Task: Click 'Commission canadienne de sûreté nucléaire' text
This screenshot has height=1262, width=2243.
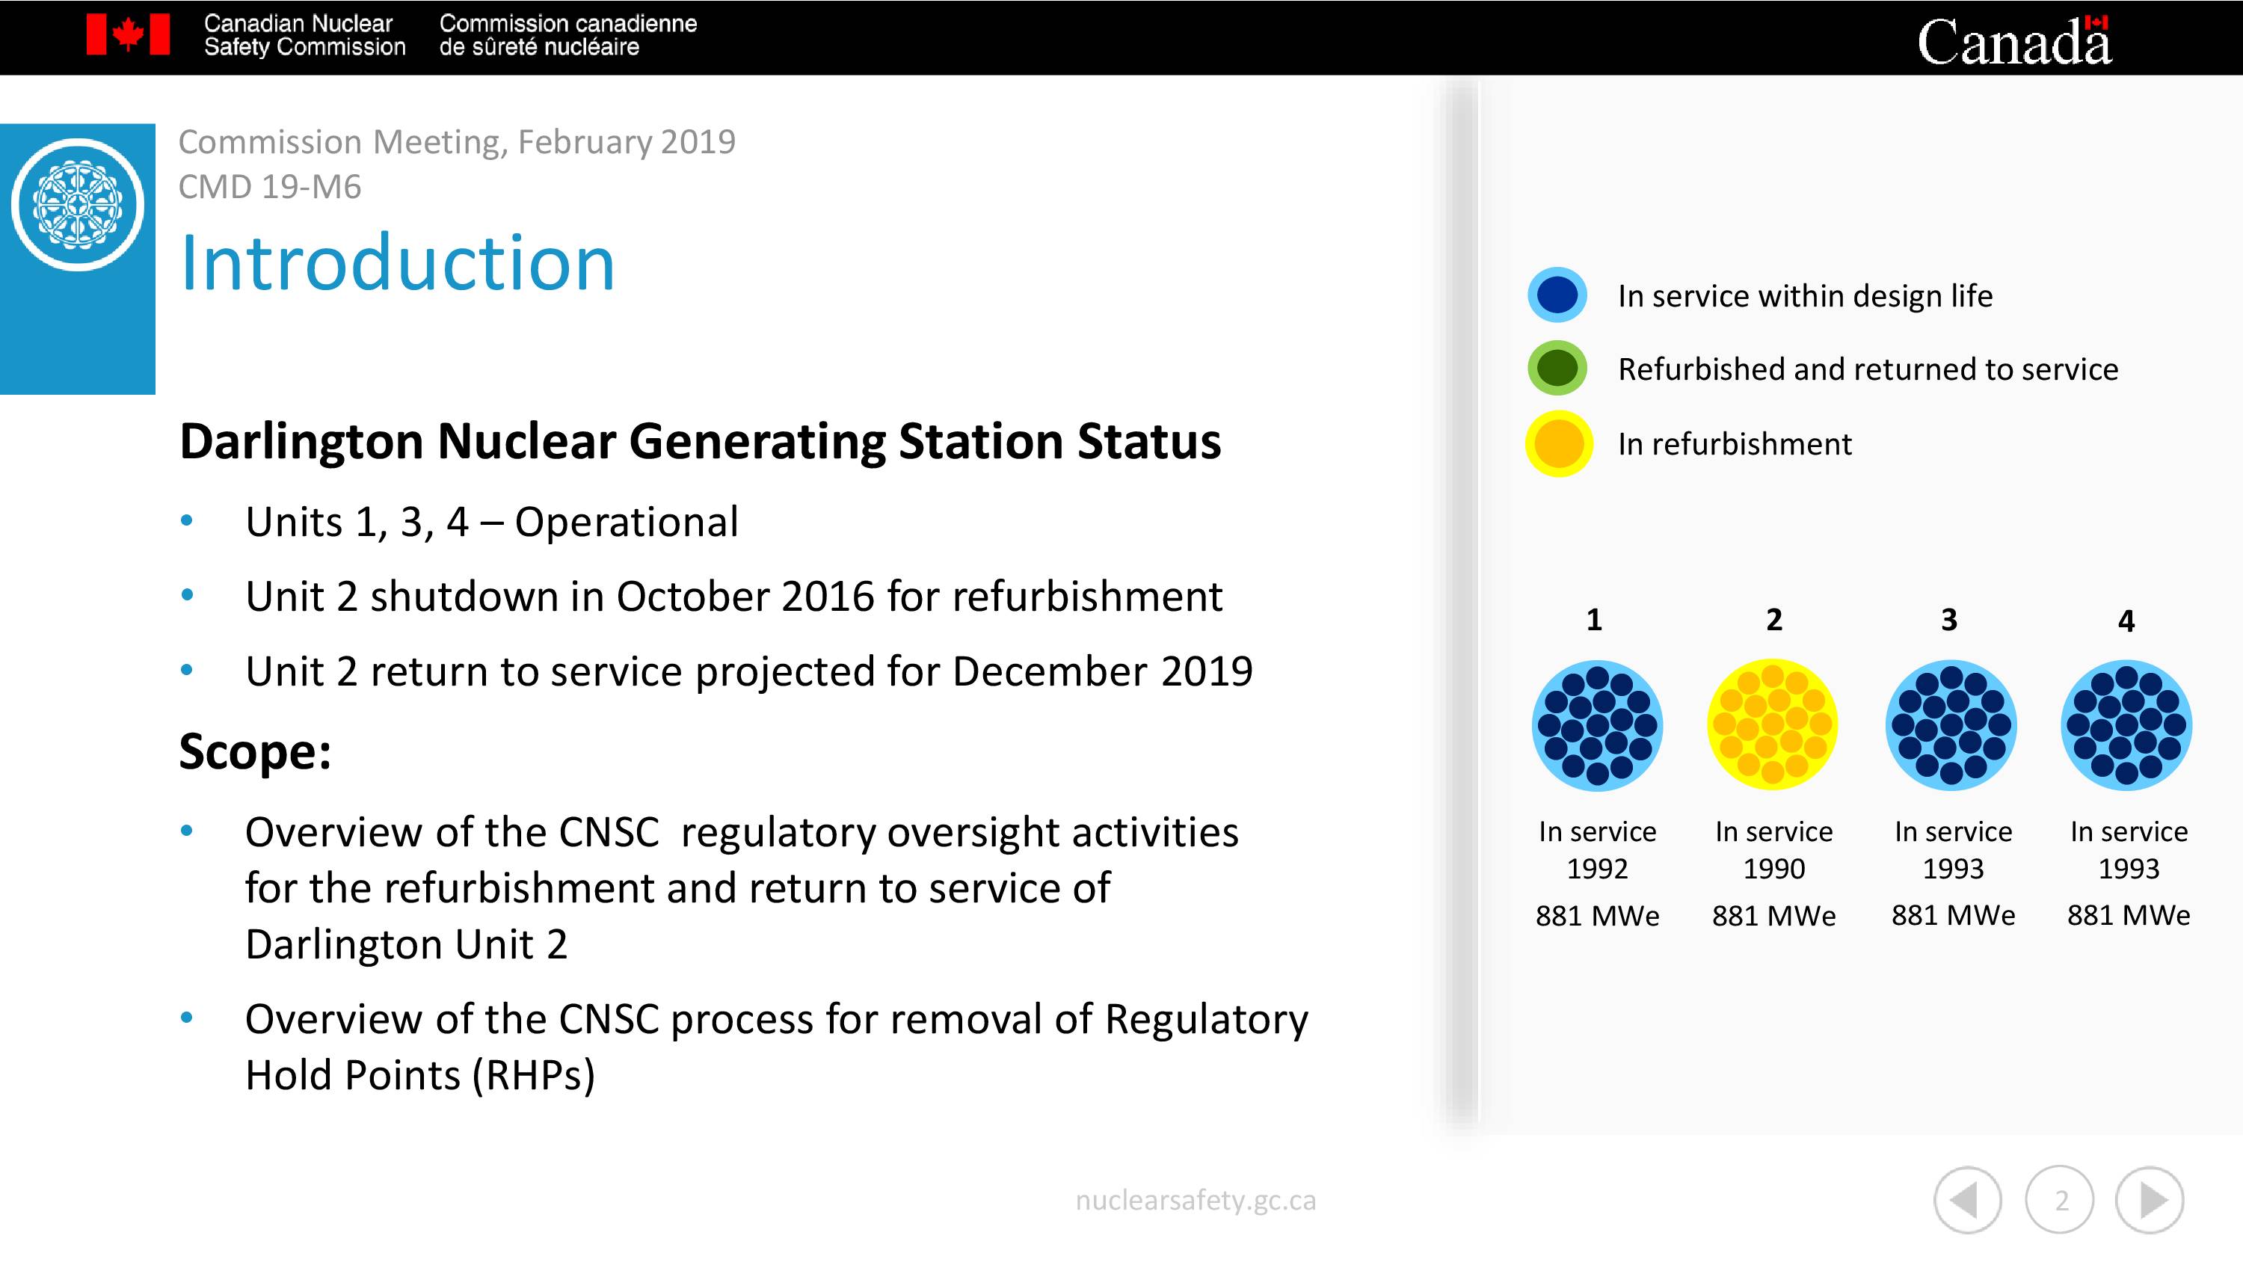Action: click(567, 36)
